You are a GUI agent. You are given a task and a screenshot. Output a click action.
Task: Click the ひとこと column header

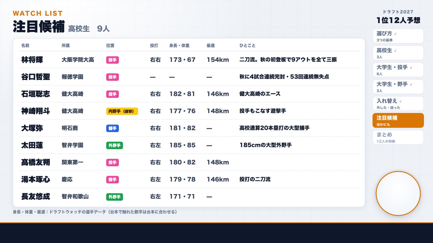[247, 46]
